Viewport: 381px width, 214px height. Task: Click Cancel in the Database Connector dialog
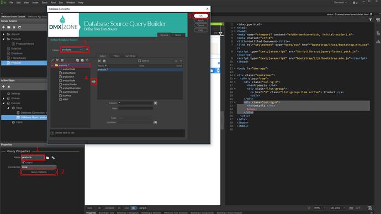[x=200, y=25]
